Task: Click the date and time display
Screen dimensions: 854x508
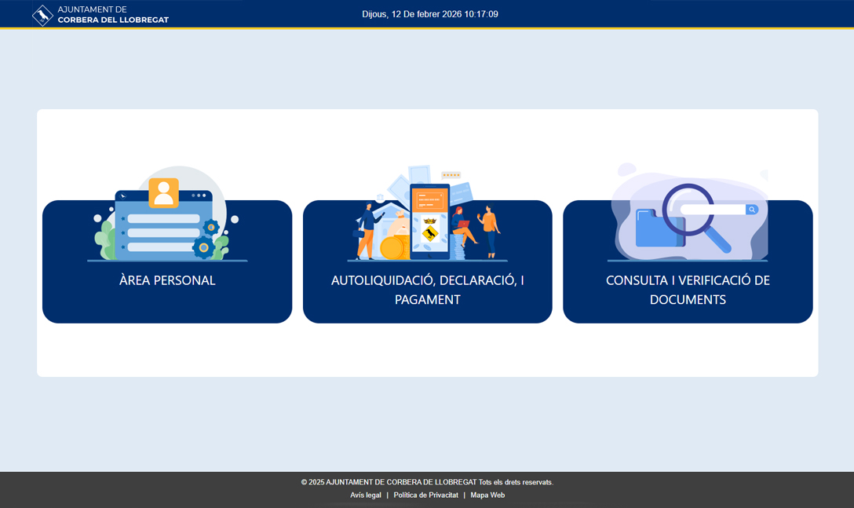Action: [x=429, y=14]
